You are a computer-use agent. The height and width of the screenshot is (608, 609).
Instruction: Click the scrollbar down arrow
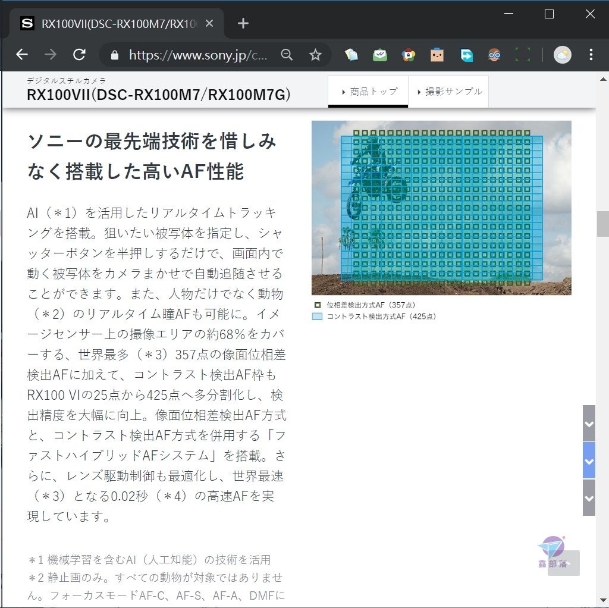pyautogui.click(x=603, y=601)
